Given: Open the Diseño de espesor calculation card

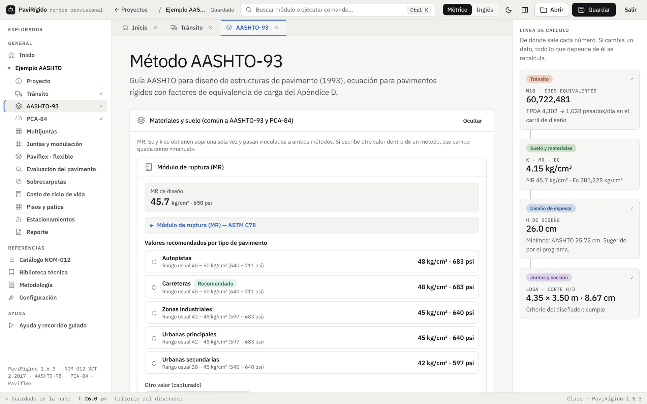Looking at the screenshot, I should [x=580, y=229].
